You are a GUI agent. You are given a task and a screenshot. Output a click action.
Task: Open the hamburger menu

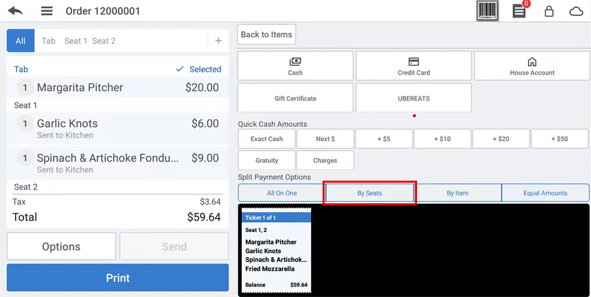point(47,11)
